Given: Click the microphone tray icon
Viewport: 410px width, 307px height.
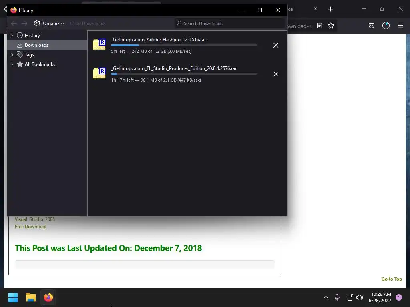Looking at the screenshot, I should coord(337,297).
